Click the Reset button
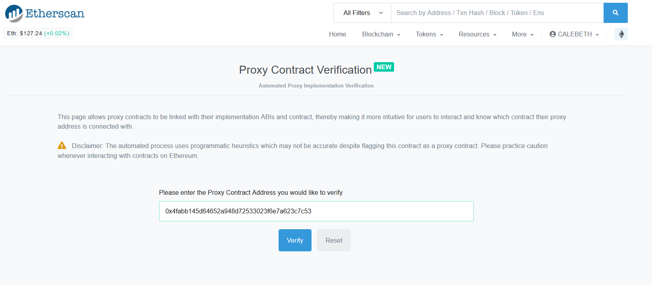This screenshot has width=652, height=285. [334, 240]
